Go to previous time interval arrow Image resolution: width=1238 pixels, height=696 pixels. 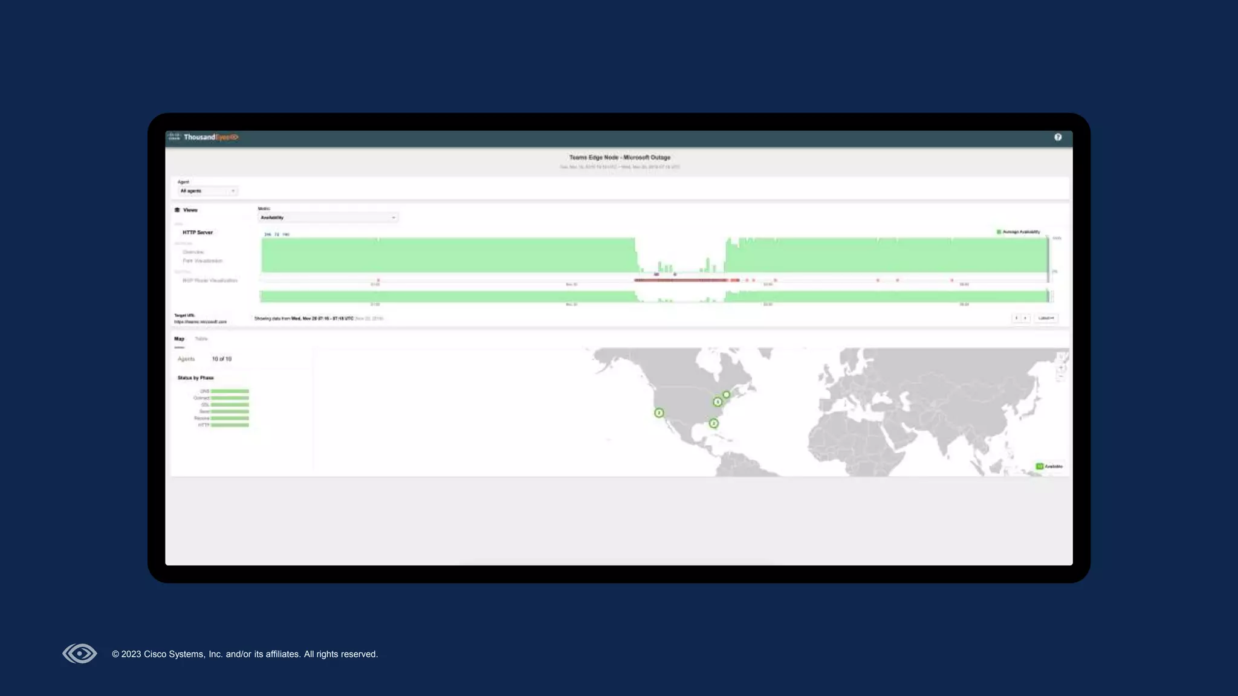pos(1016,318)
